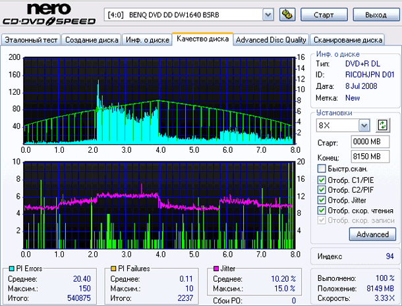Click the drive options icon beside drive selector
Screen dimensions: 402x306
tap(287, 14)
